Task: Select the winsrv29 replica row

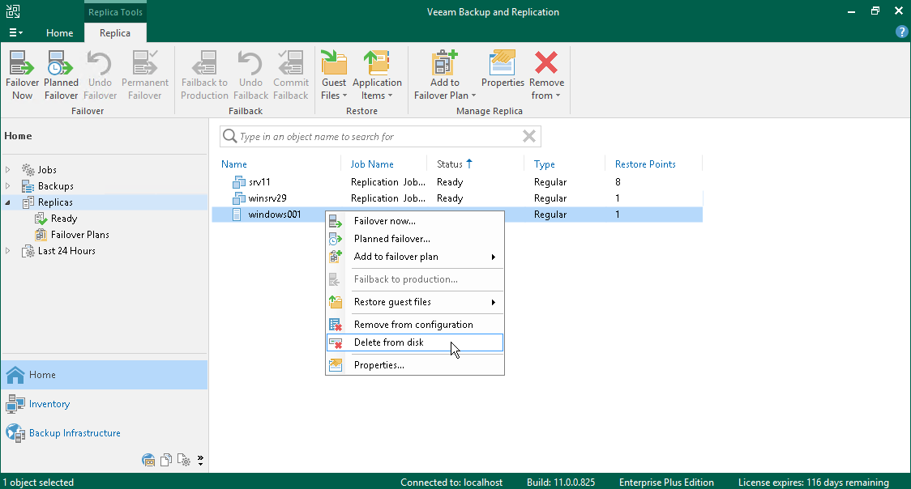Action: (457, 198)
